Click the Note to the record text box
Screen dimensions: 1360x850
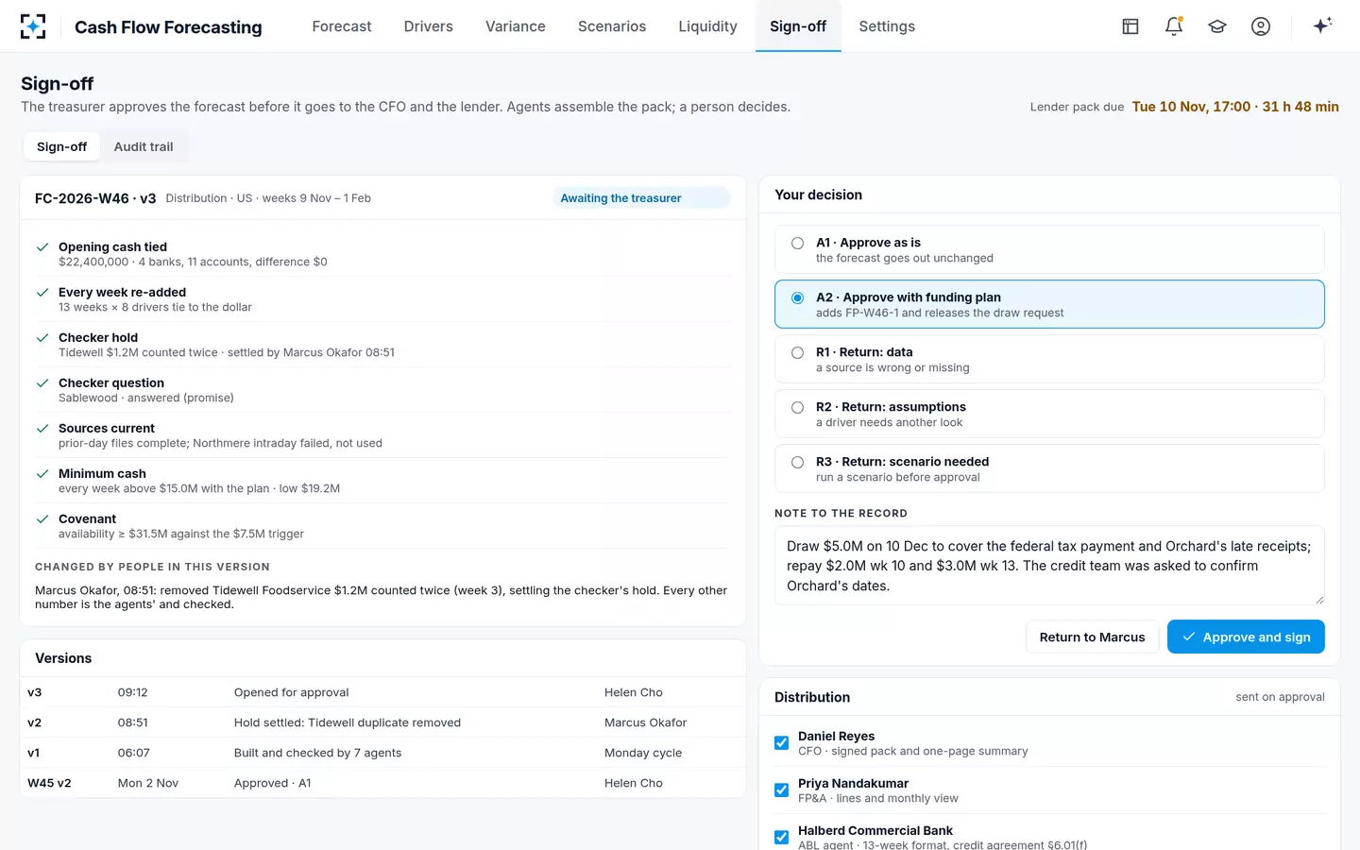[1049, 566]
